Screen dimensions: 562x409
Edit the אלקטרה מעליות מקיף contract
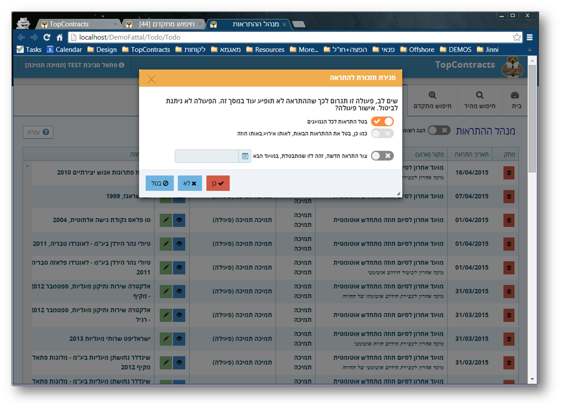[x=166, y=291]
